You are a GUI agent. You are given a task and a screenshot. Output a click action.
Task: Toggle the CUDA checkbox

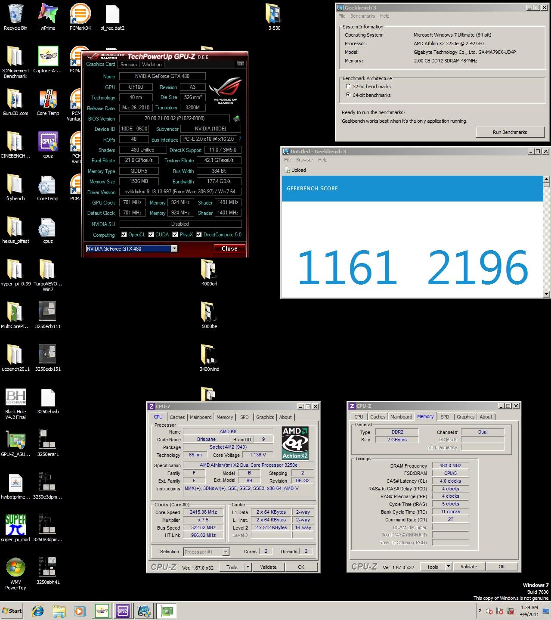151,235
